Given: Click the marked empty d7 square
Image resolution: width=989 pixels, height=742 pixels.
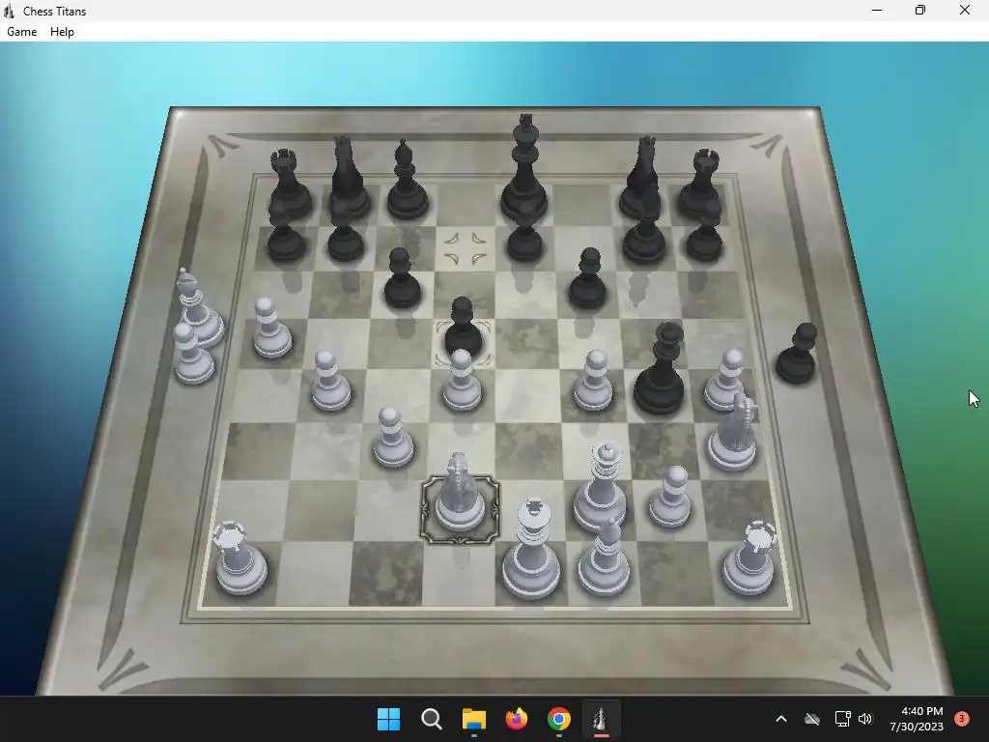Looking at the screenshot, I should tap(466, 248).
